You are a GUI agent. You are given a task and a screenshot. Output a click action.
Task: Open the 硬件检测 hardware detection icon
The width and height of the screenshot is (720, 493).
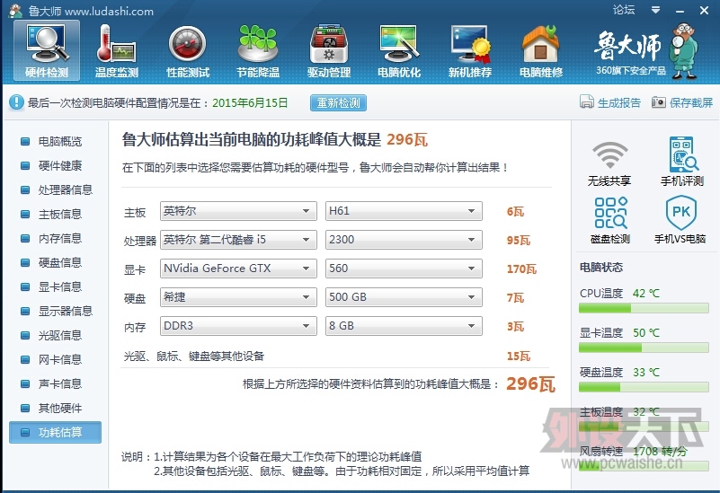[47, 50]
